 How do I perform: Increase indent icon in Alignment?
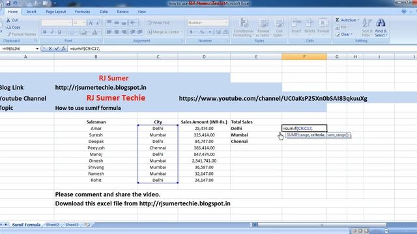point(140,32)
